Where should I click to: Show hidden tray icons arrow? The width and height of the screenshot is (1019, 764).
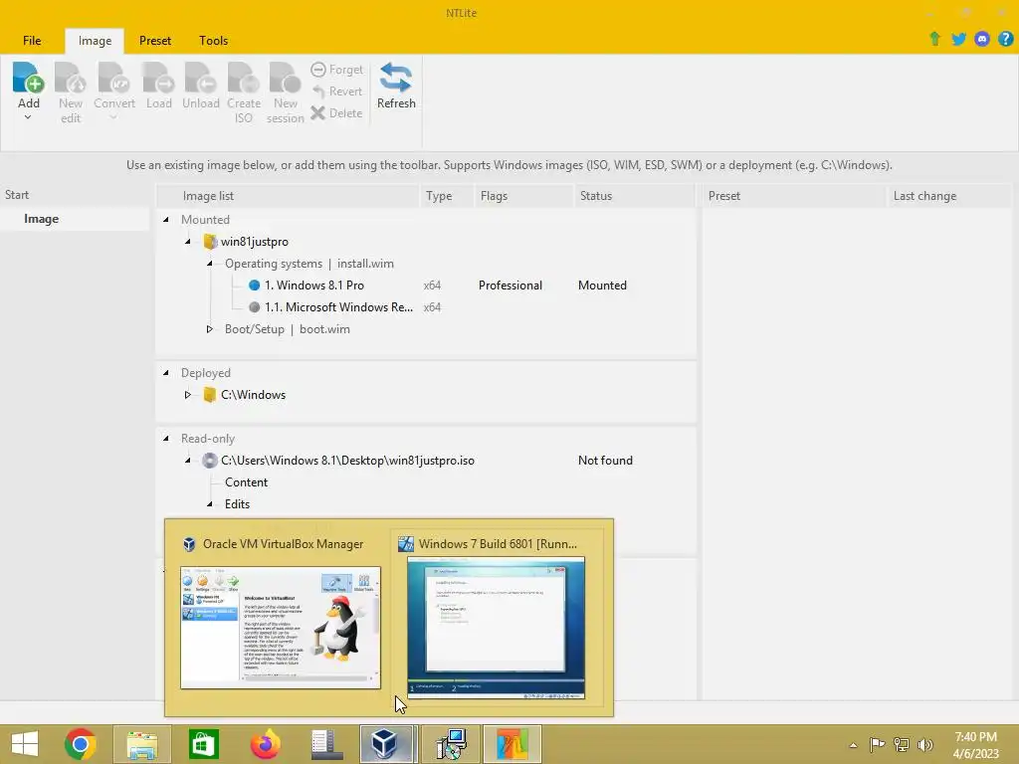[853, 745]
